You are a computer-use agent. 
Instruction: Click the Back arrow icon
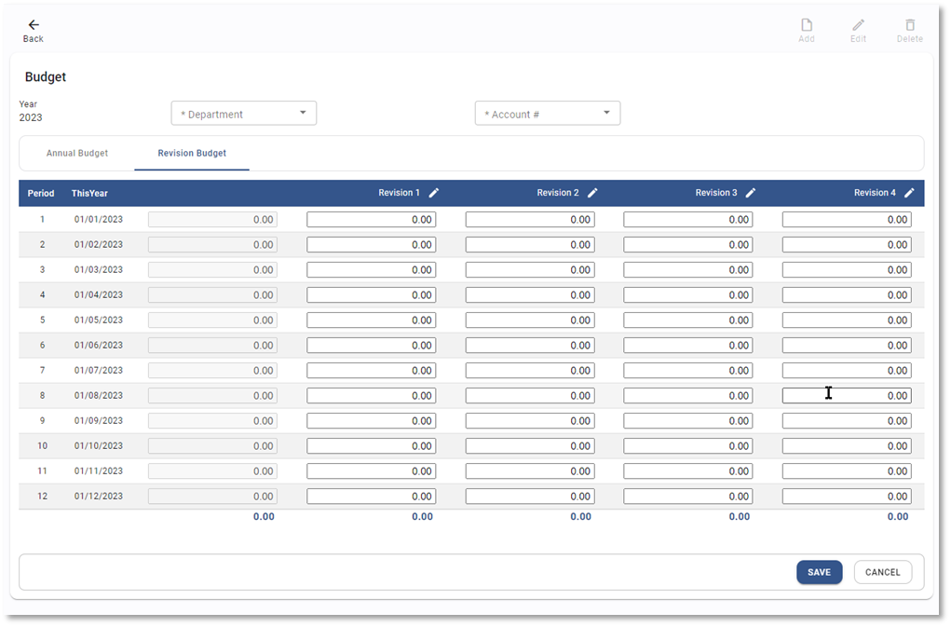pos(34,25)
